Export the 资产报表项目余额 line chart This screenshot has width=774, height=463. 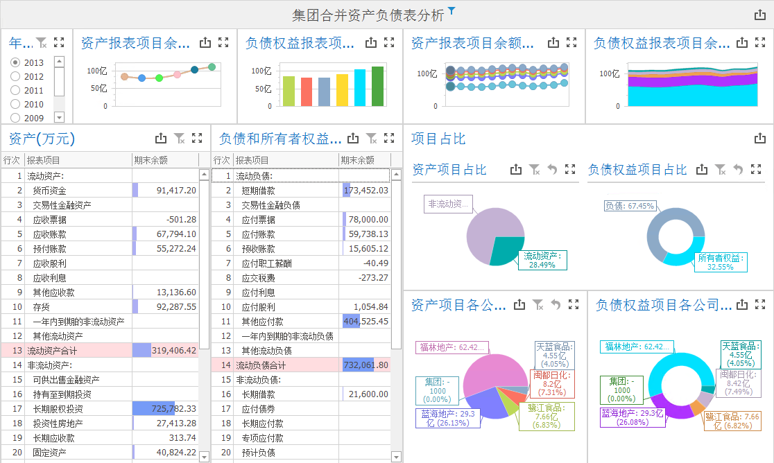(x=205, y=42)
